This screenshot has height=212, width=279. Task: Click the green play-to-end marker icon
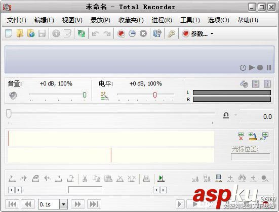click(161, 179)
